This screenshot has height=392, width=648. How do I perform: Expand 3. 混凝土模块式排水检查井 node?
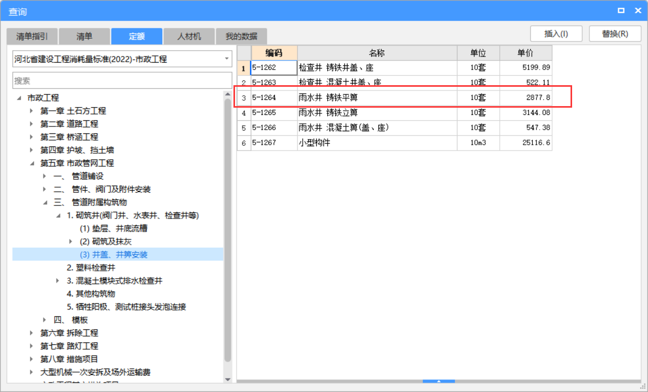[58, 281]
